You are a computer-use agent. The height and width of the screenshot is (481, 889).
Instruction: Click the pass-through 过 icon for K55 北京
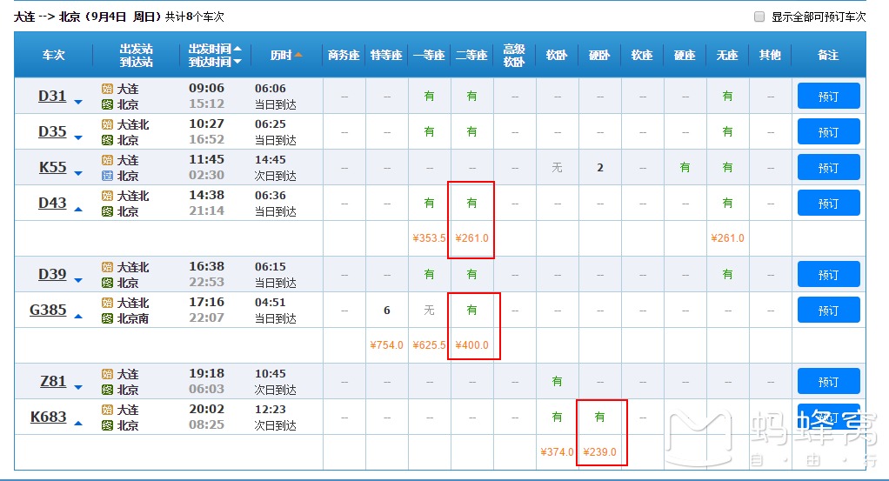point(107,176)
